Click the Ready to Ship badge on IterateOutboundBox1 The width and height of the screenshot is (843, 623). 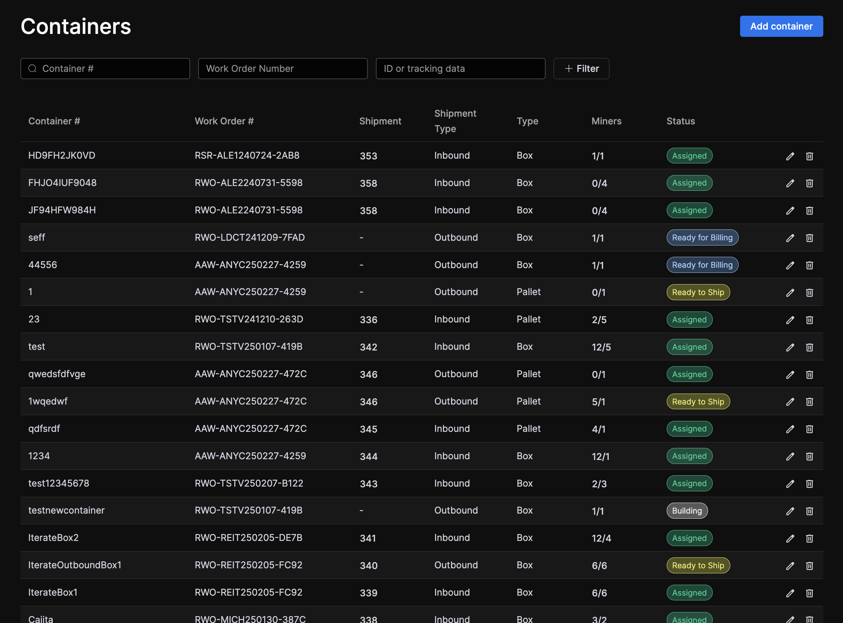pyautogui.click(x=698, y=566)
